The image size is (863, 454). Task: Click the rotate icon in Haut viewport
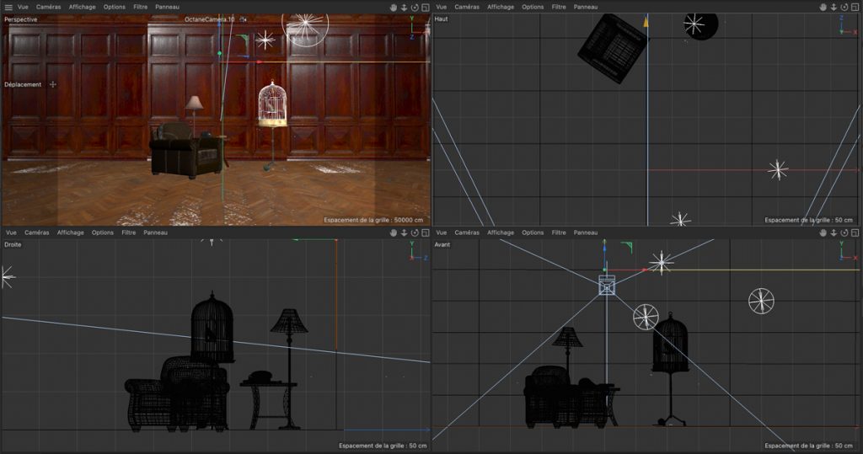[844, 7]
